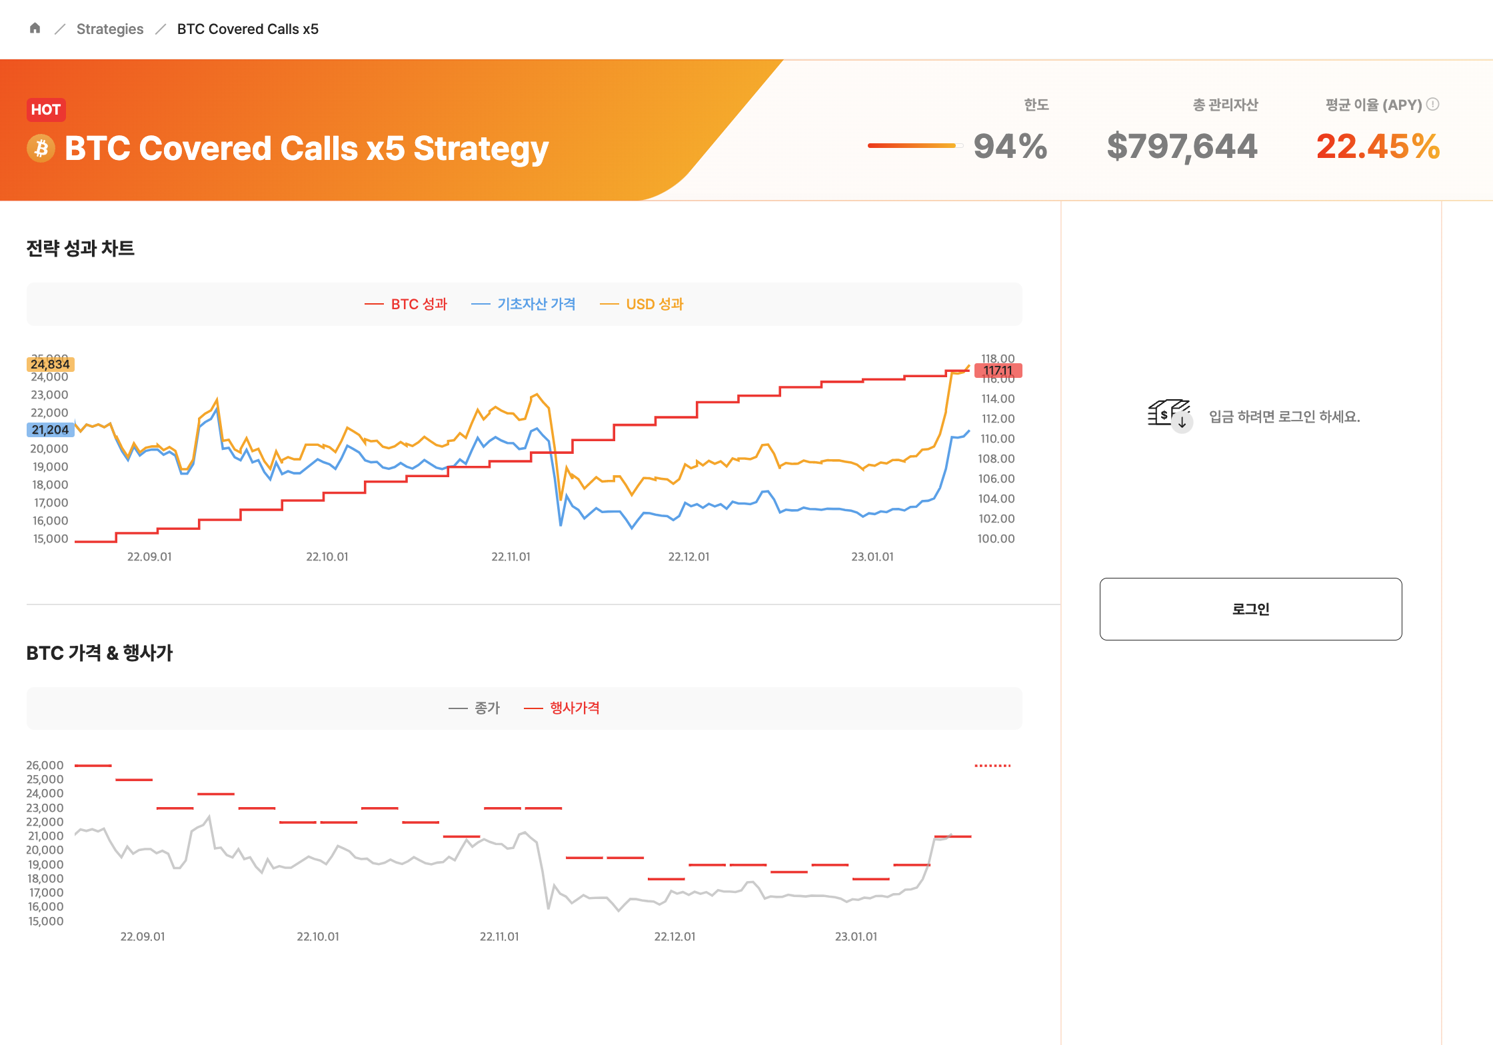Select the BTC Covered Calls x5 breadcrumb
Screen dimensions: 1493x1045
248,29
